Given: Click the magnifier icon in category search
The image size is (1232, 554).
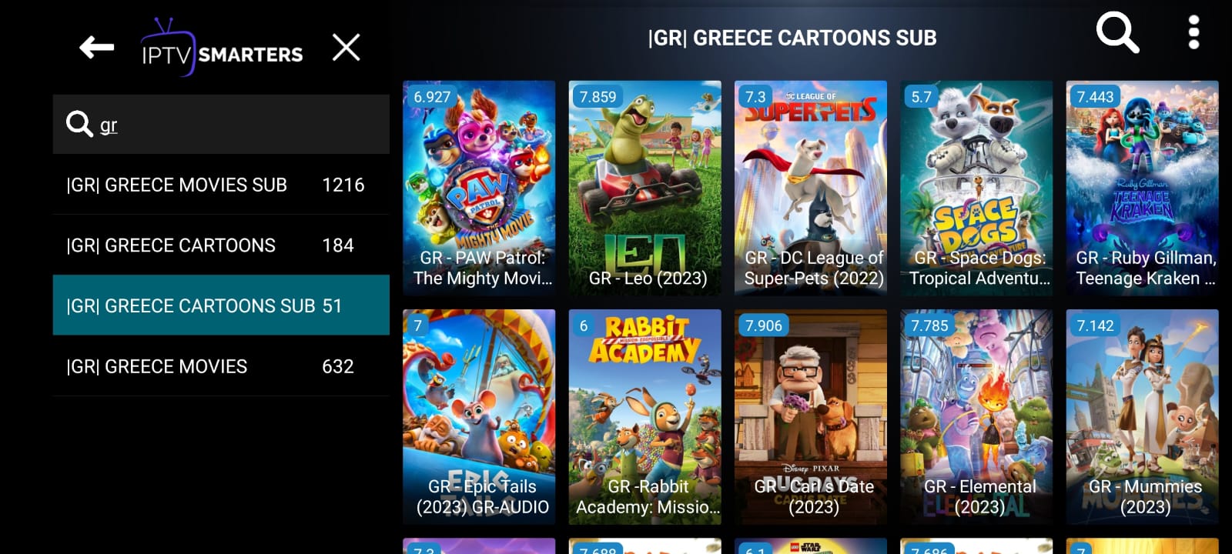Looking at the screenshot, I should tap(79, 123).
